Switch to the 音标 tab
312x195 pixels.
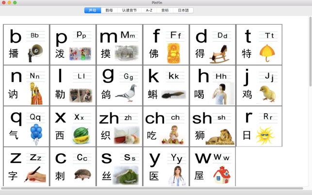click(165, 10)
